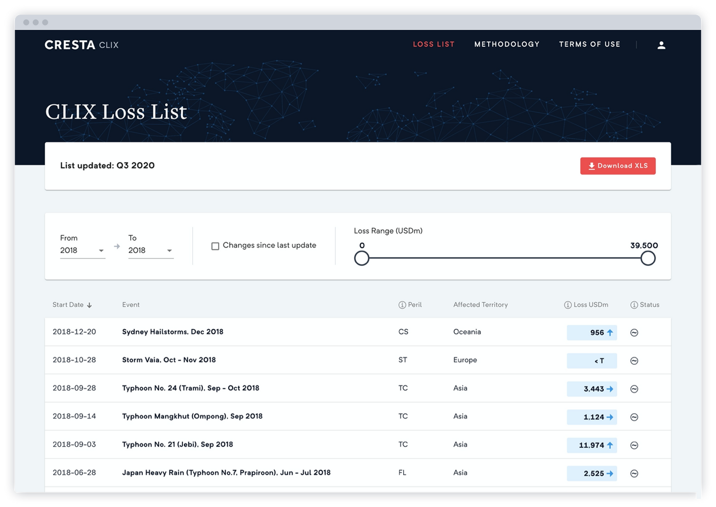Click right arrow in 3,443 loss cell
The image size is (716, 507).
tap(609, 389)
